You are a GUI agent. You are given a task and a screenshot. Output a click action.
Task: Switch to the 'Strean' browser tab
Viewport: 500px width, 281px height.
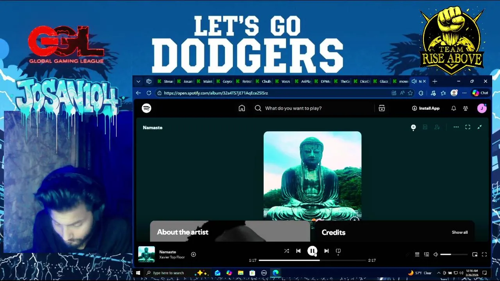[165, 82]
